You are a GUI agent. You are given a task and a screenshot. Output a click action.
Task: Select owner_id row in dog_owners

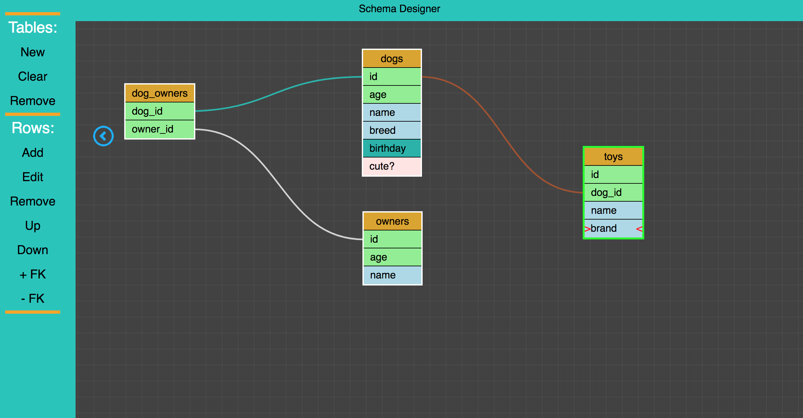click(159, 129)
